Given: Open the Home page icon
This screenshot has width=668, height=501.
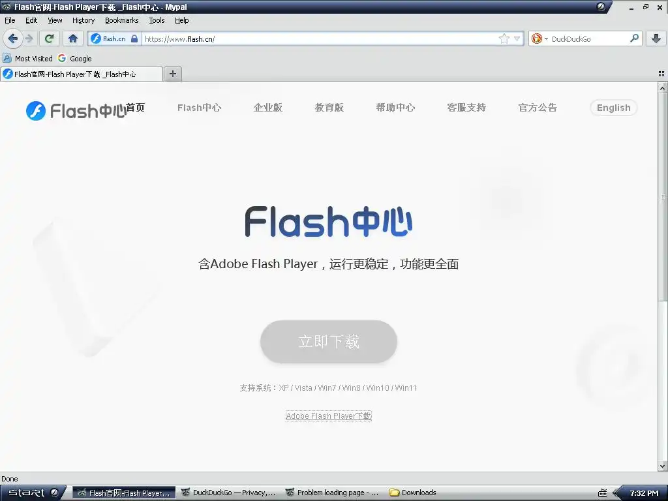Looking at the screenshot, I should pyautogui.click(x=73, y=38).
